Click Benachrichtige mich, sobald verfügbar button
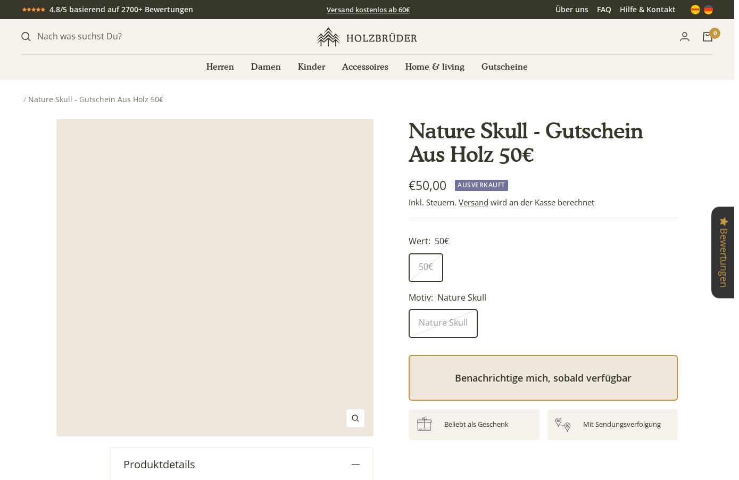This screenshot has height=480, width=739. tap(543, 378)
